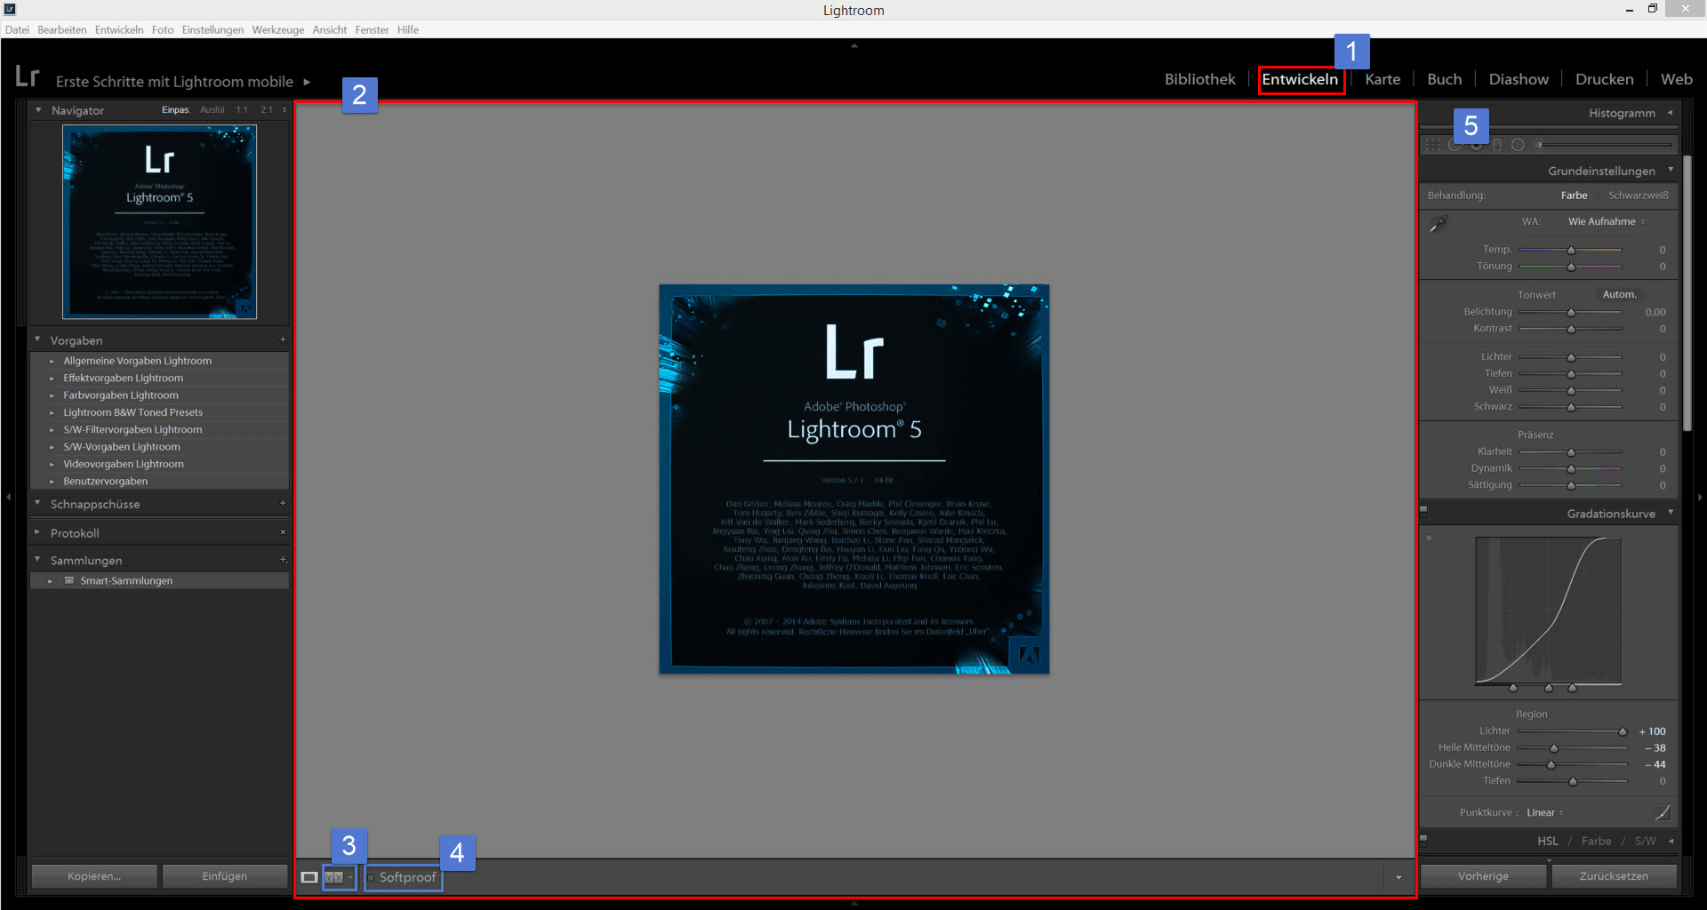
Task: Click the point curve edit icon
Action: pos(1662,812)
